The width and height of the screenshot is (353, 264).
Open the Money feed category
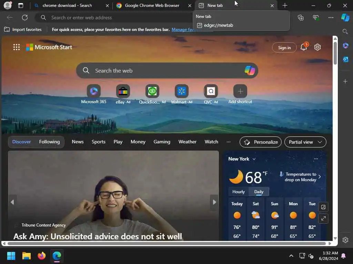[138, 142]
